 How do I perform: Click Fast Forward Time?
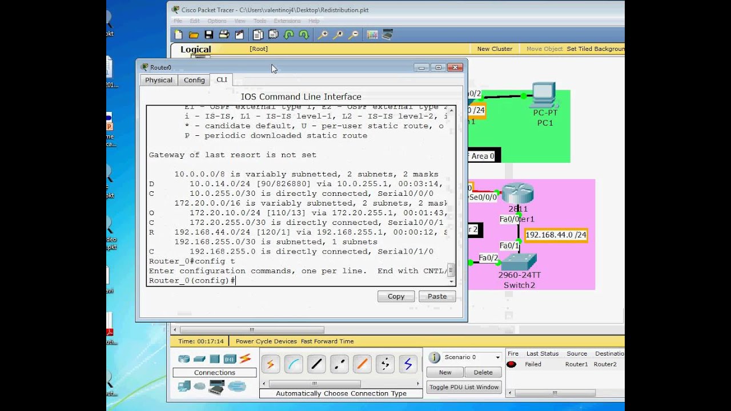(x=327, y=341)
